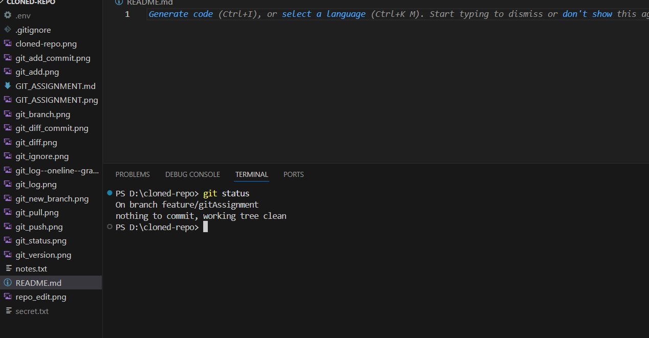The image size is (649, 338).
Task: Select the PORTS tab
Action: click(293, 174)
